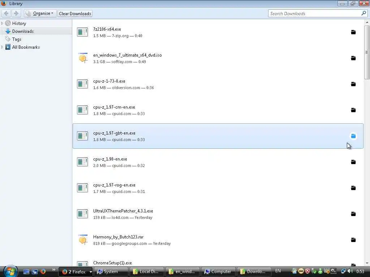Open containing folder for en_windows_7_ultimate_x64_dvd.iso

click(x=353, y=58)
